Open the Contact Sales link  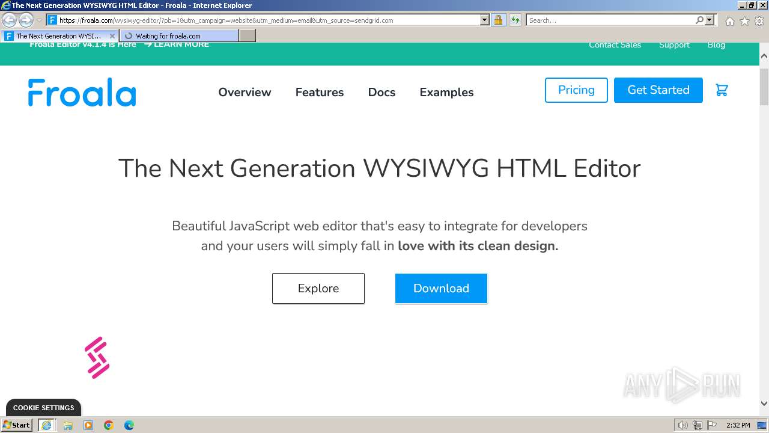click(615, 45)
